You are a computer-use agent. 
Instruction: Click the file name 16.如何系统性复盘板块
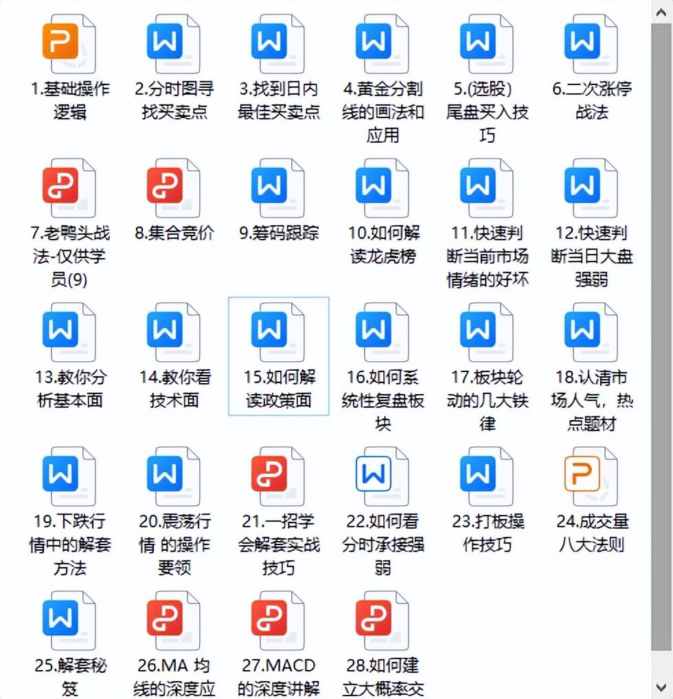[383, 400]
